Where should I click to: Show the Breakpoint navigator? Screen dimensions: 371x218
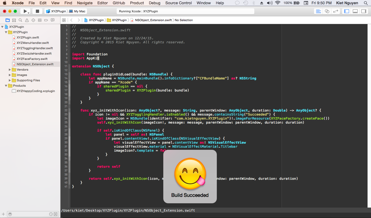[x=46, y=20]
